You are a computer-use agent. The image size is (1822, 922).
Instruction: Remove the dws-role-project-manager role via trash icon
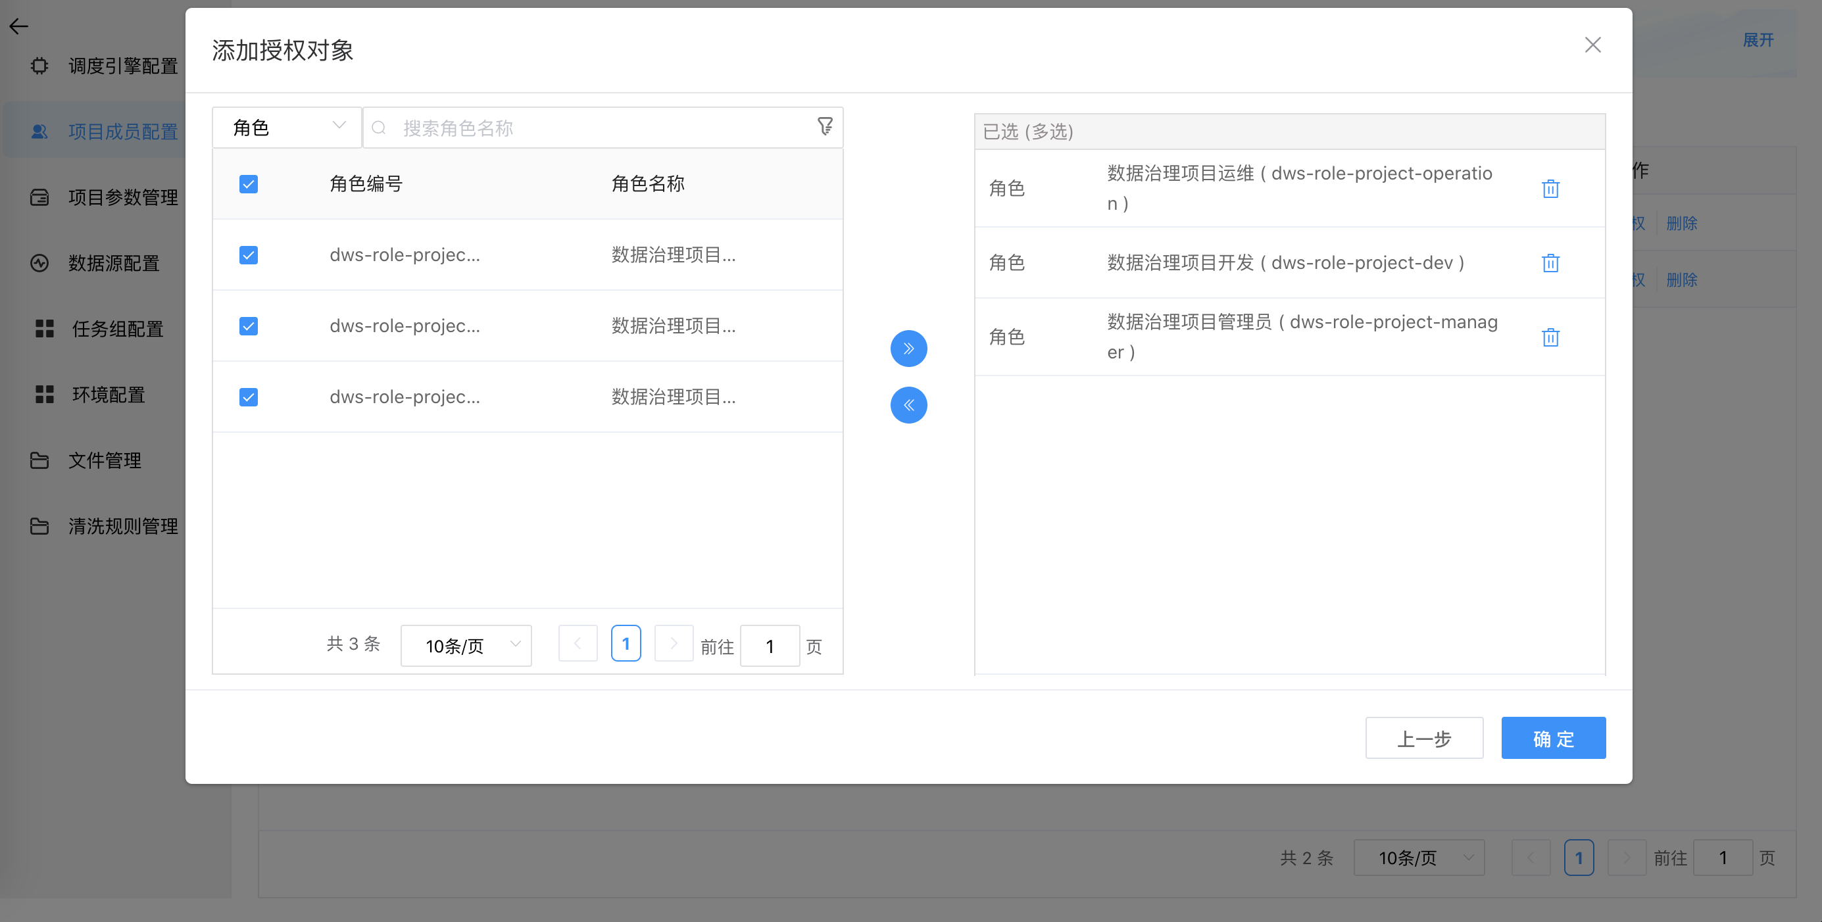(1551, 337)
